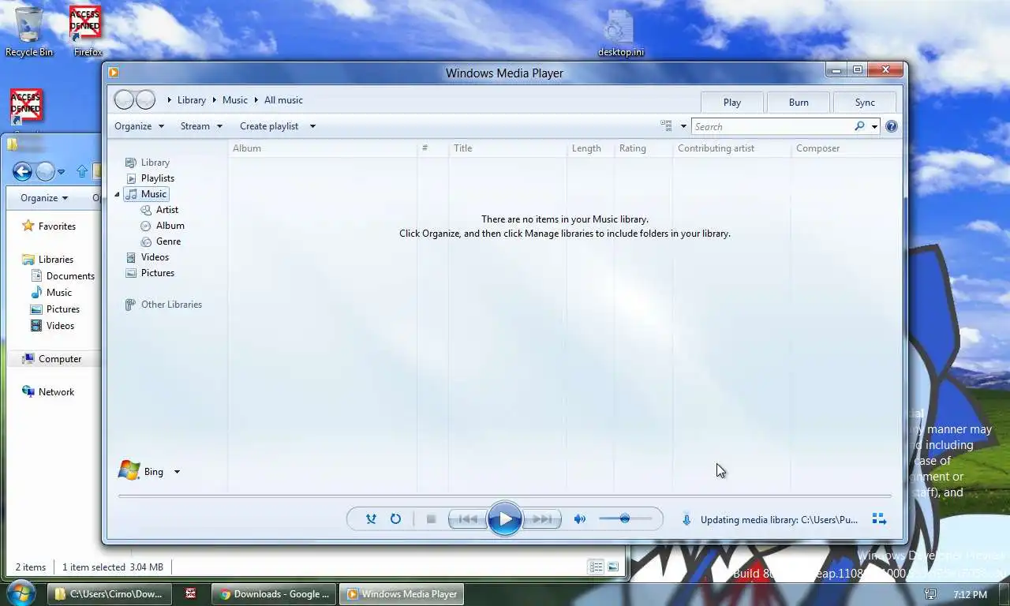Select Videos in Media Player tree
This screenshot has width=1010, height=606.
tap(148, 257)
